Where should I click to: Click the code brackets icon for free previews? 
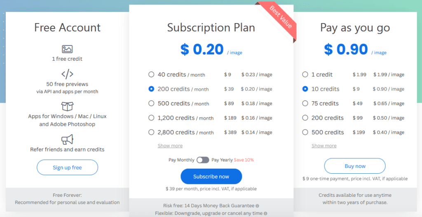67,74
